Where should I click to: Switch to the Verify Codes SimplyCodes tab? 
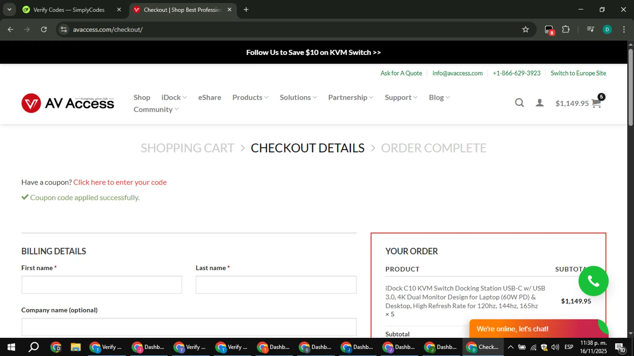tap(69, 10)
